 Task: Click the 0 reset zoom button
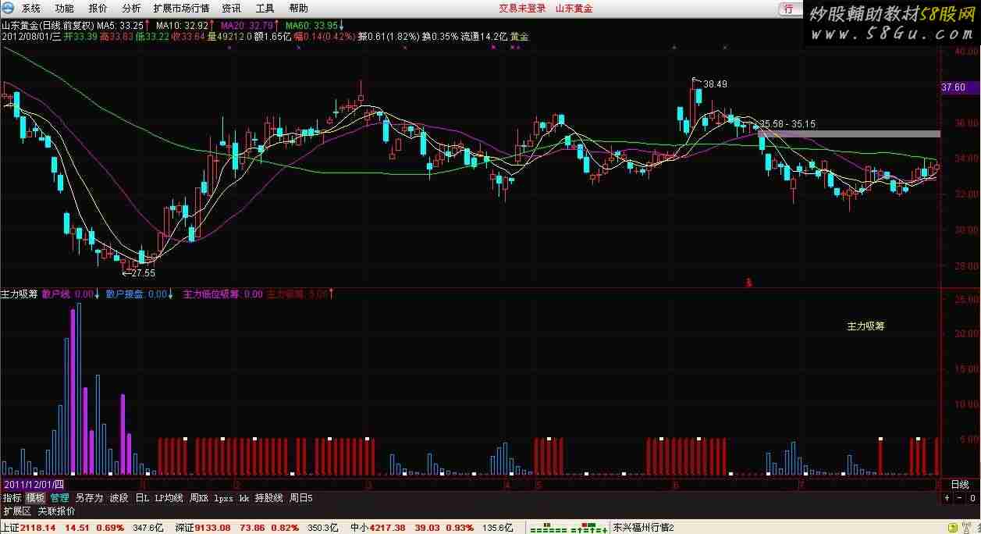tap(973, 498)
